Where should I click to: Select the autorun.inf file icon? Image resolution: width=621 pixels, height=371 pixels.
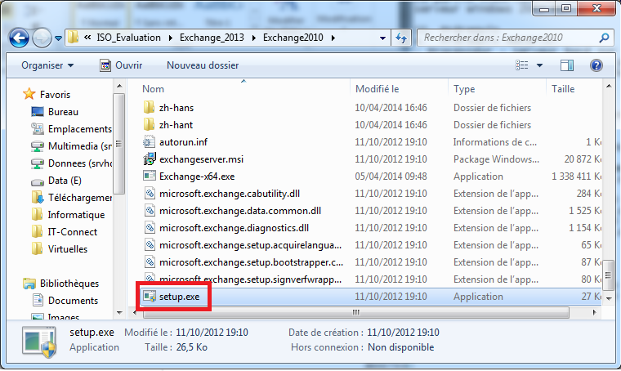149,141
